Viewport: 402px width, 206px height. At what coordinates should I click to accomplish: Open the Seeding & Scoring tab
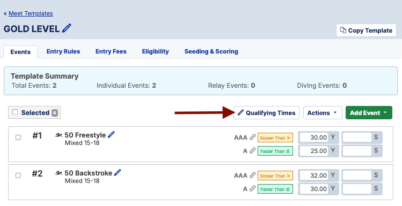tap(211, 51)
